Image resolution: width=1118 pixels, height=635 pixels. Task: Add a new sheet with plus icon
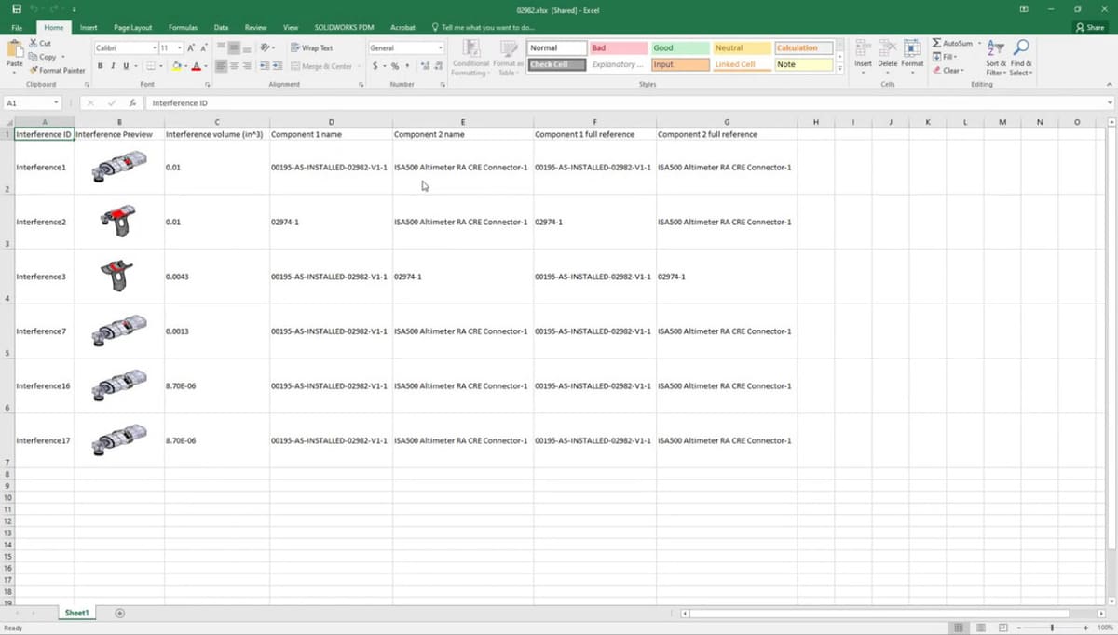[119, 613]
